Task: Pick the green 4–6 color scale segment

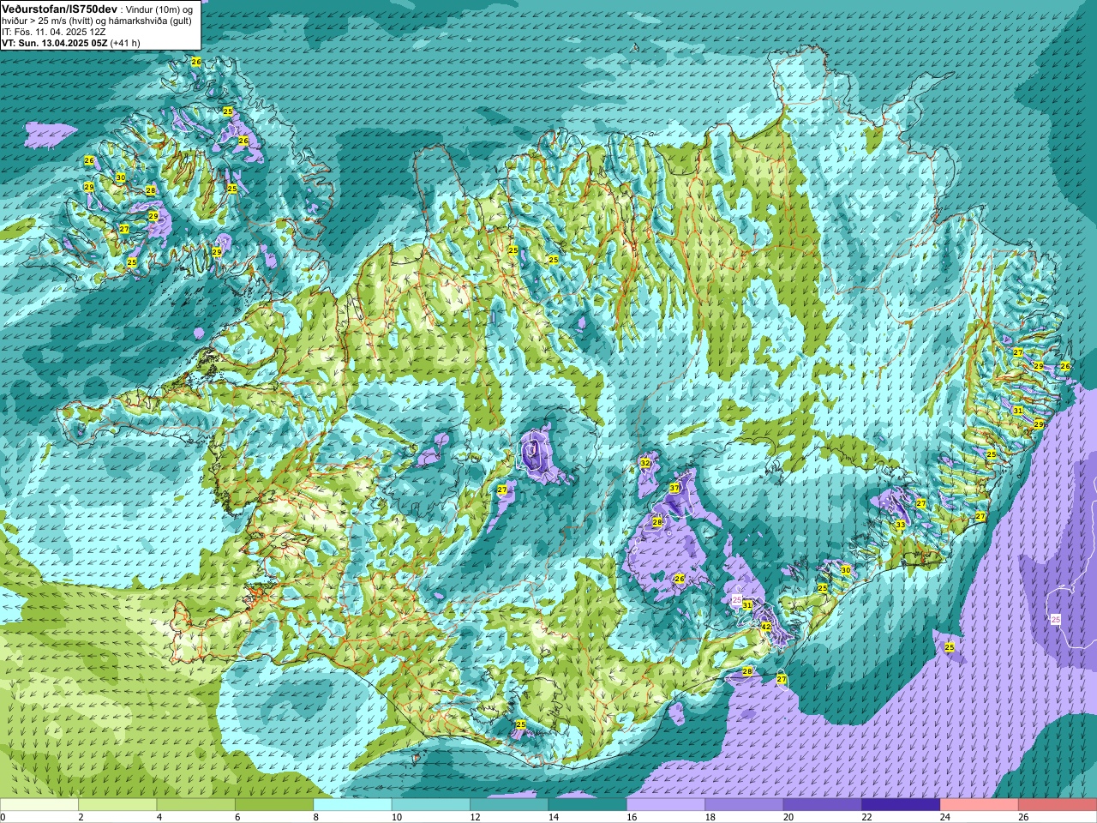Action: (x=196, y=805)
